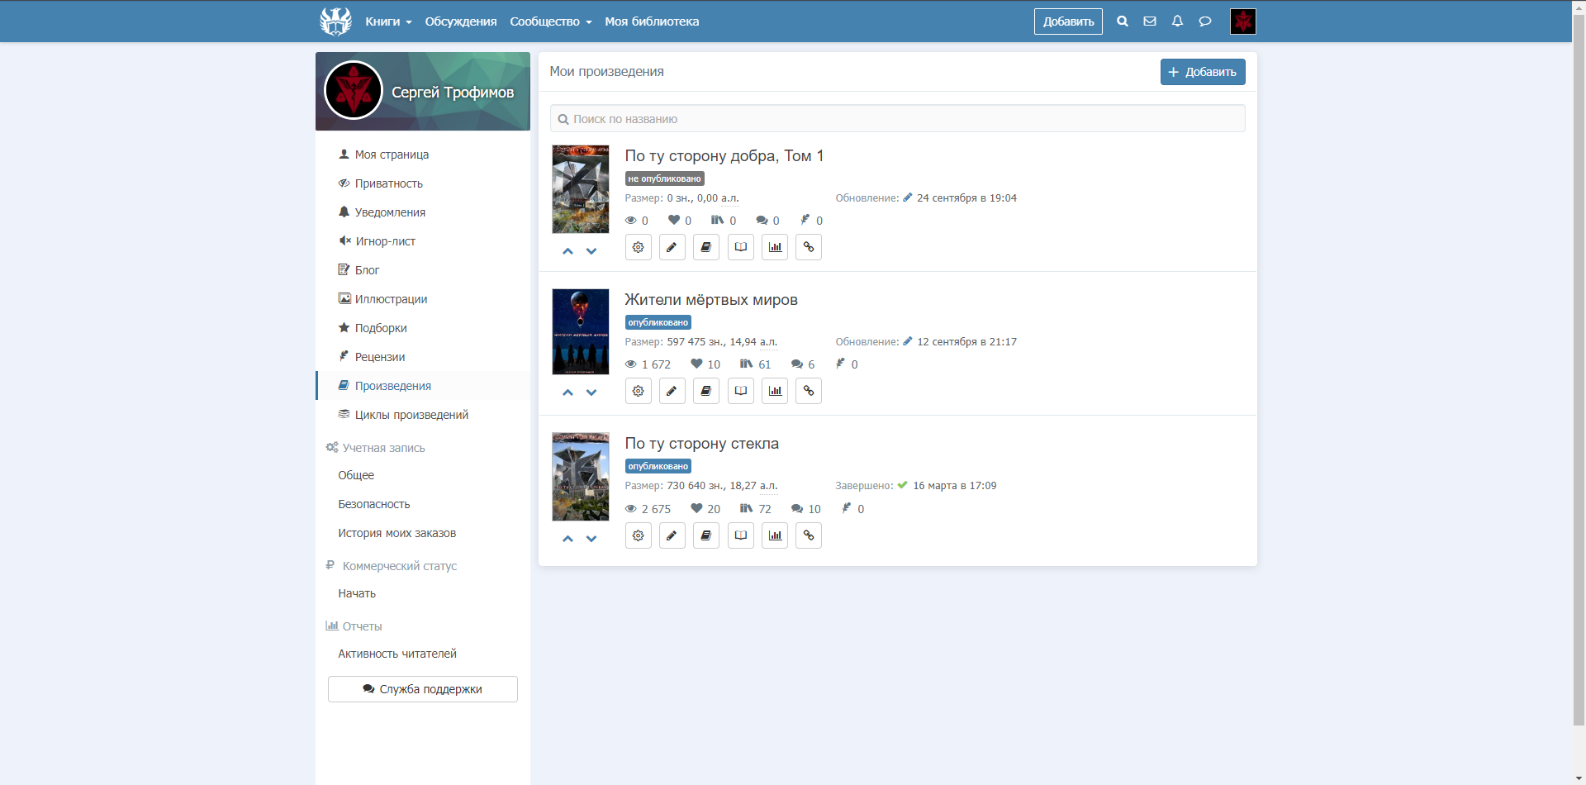Viewport: 1586px width, 785px height.
Task: Open messages via the envelope icon
Action: [1149, 21]
